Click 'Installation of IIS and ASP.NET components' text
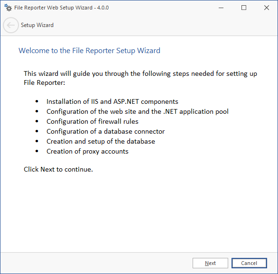 (x=112, y=101)
